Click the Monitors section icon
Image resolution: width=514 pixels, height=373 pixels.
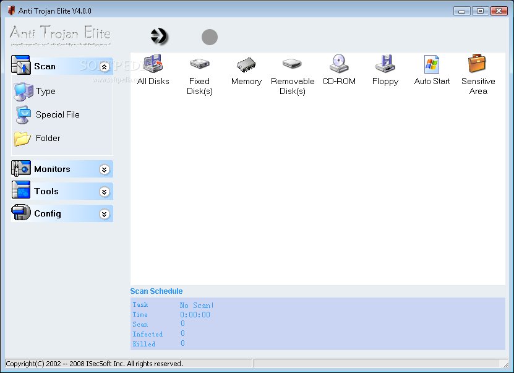click(20, 168)
